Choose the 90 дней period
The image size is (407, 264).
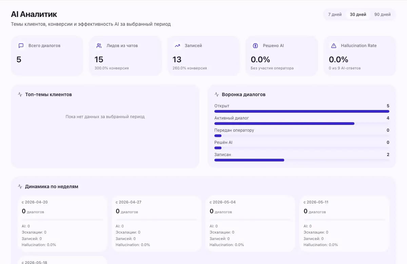[x=382, y=15]
